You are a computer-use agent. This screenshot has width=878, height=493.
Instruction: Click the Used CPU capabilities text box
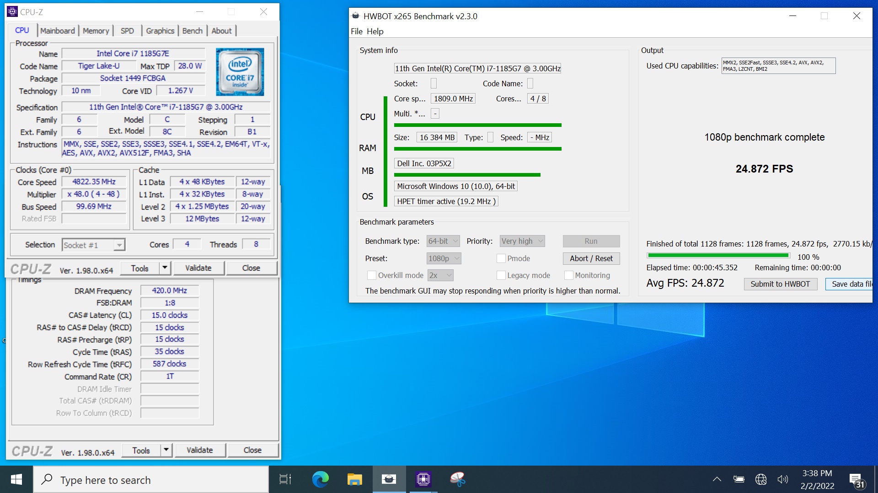(778, 66)
